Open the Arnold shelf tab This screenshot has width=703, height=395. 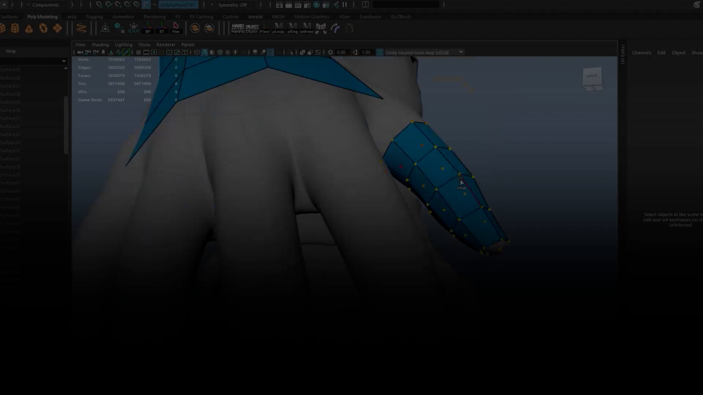click(255, 17)
